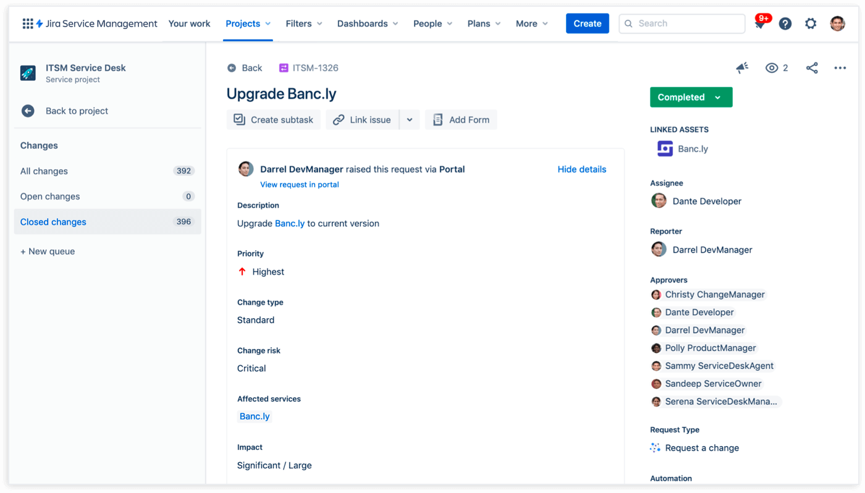
Task: Select the Open changes queue
Action: point(108,196)
